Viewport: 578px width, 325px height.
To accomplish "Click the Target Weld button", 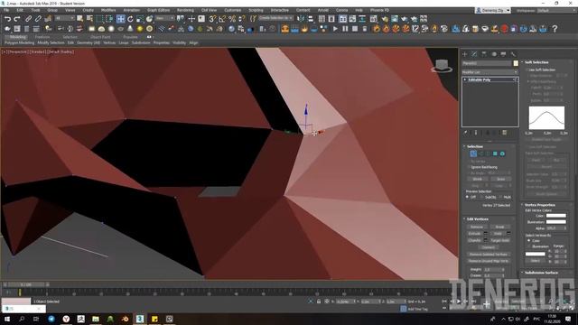I will [499, 240].
